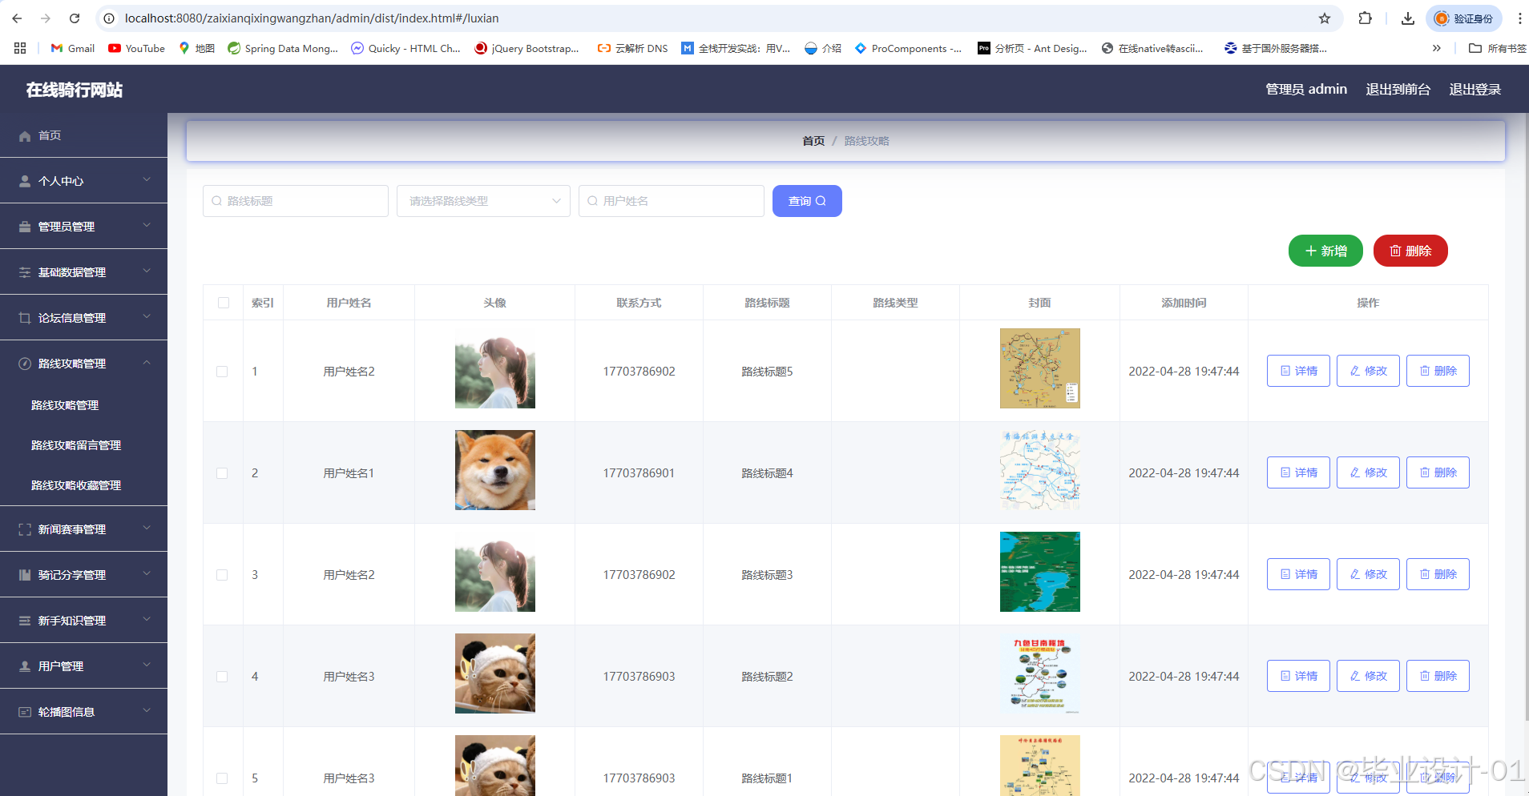Collapse 路线攻略管理 chevron in sidebar
Viewport: 1529px width, 796px height.
147,363
